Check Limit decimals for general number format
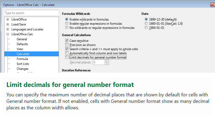The image size is (215, 115). (x=67, y=57)
